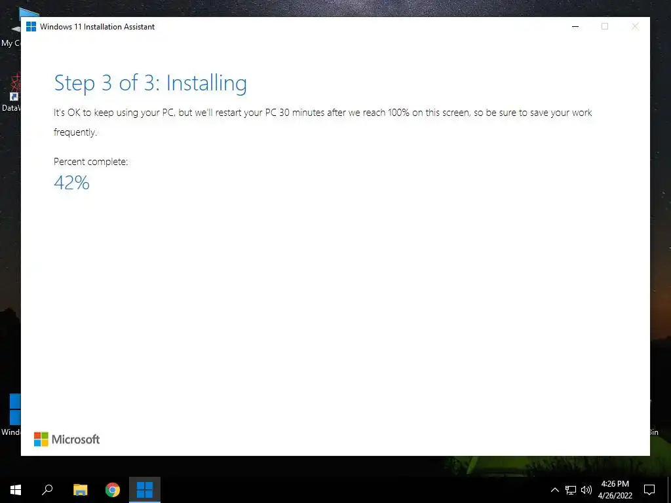Click the 'Windows 11 Installation Assistant' title text
The image size is (671, 503).
coord(97,26)
